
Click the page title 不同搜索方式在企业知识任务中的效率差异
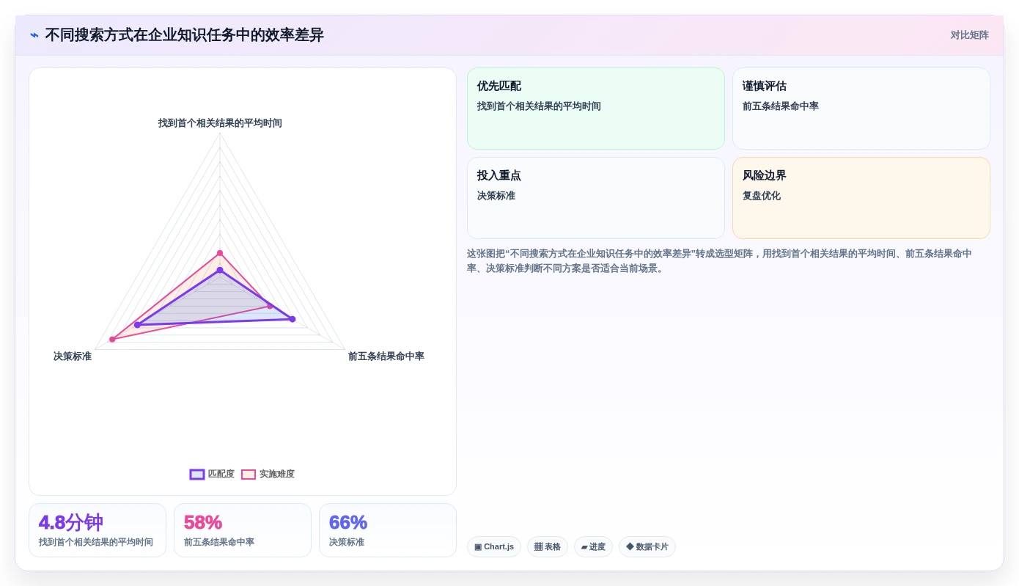click(x=184, y=35)
